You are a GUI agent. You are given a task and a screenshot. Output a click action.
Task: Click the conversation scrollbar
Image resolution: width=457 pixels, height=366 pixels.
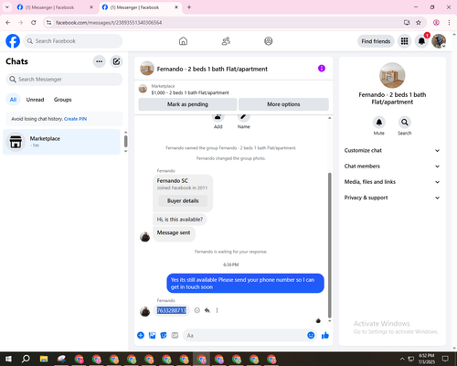[329, 245]
